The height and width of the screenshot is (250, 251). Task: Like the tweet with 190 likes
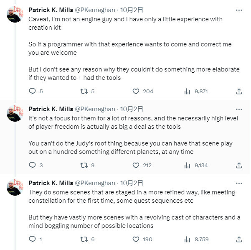[x=136, y=239]
